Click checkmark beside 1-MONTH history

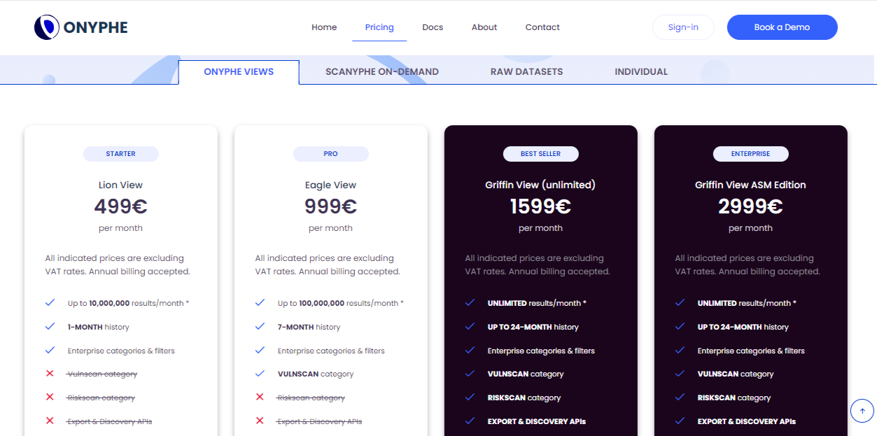pyautogui.click(x=50, y=327)
